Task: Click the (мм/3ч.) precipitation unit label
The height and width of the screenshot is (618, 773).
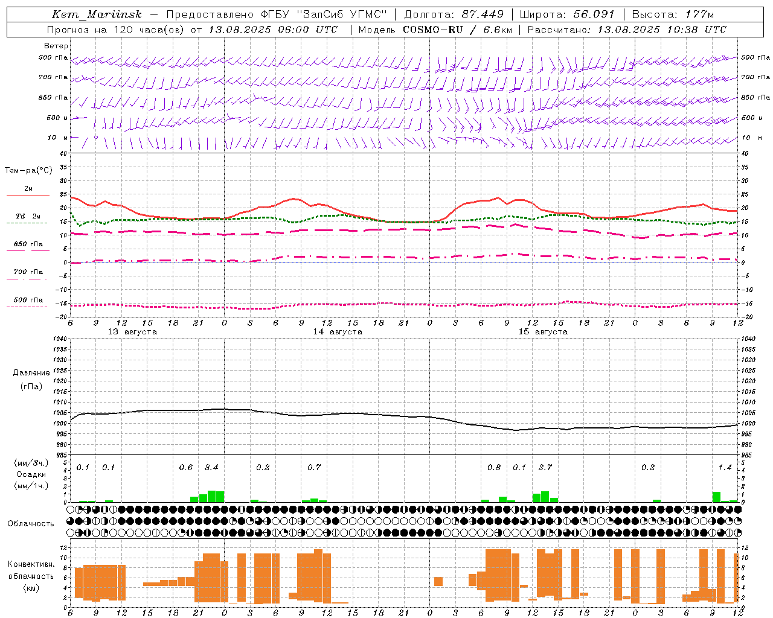Action: point(31,463)
